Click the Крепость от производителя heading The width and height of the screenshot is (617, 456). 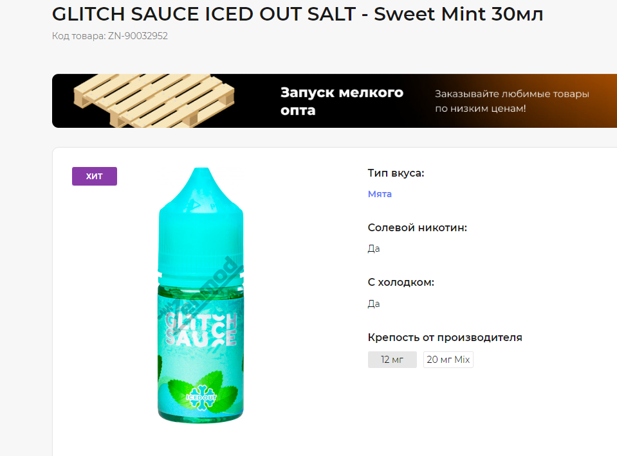[x=445, y=337]
